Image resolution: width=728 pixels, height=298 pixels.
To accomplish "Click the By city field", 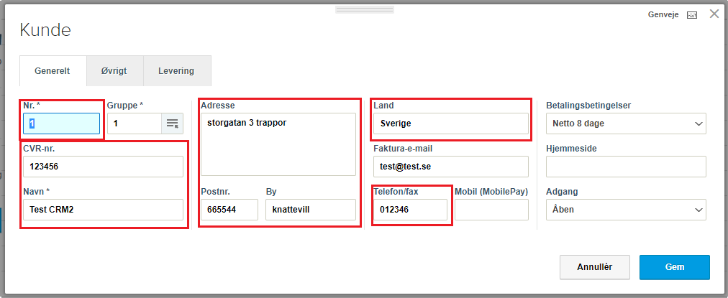I will click(x=310, y=210).
